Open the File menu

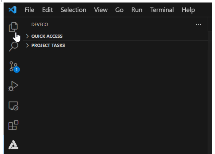[29, 10]
